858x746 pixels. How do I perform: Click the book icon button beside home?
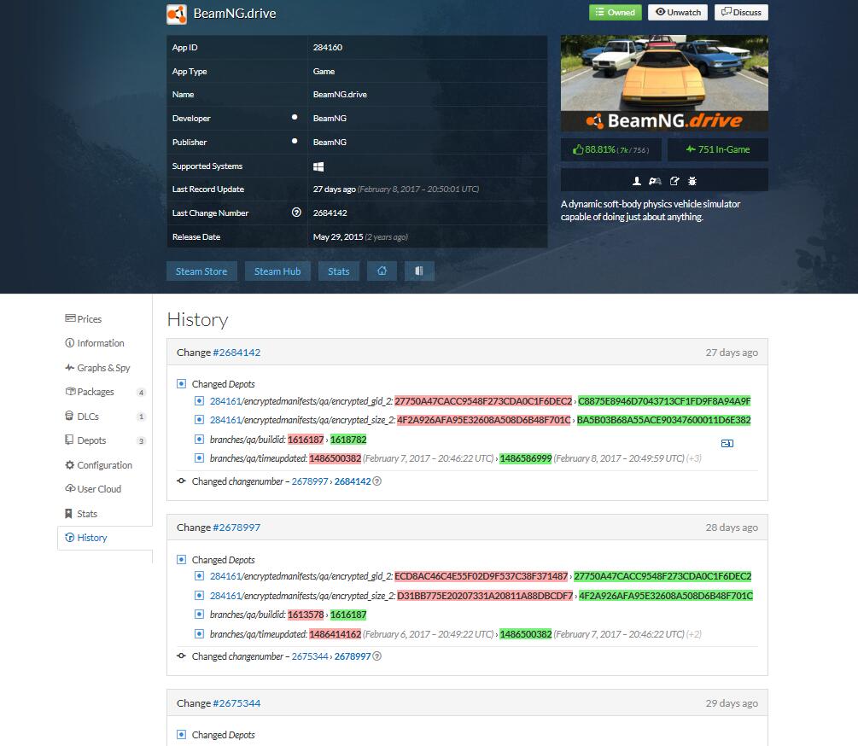point(419,271)
